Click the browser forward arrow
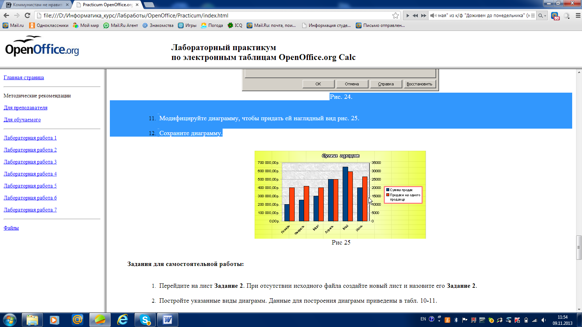The image size is (582, 327). click(x=17, y=15)
